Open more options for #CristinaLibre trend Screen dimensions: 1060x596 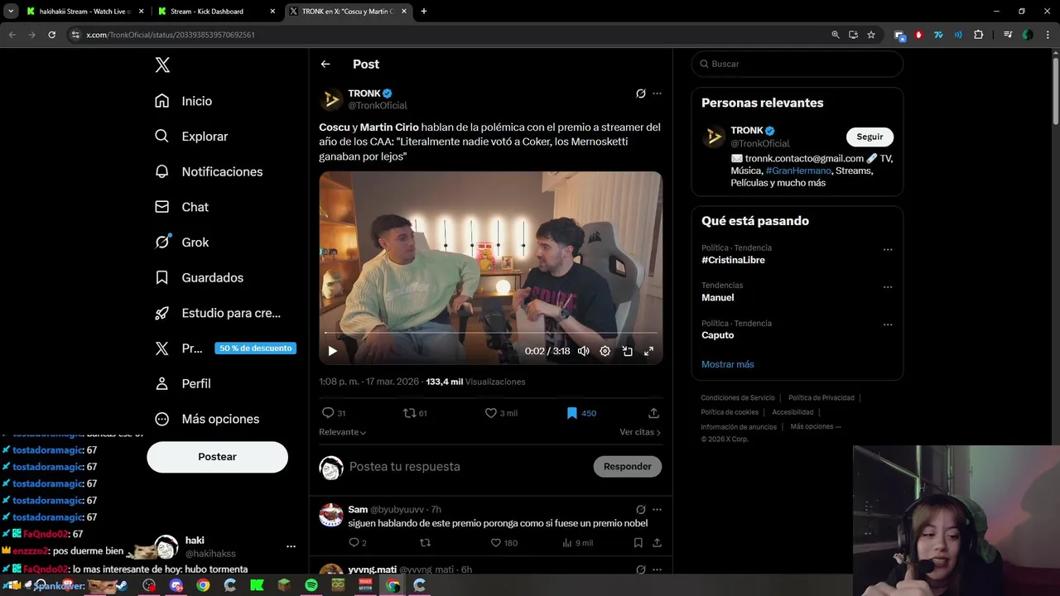coord(888,249)
